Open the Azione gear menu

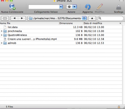[x=72, y=7]
